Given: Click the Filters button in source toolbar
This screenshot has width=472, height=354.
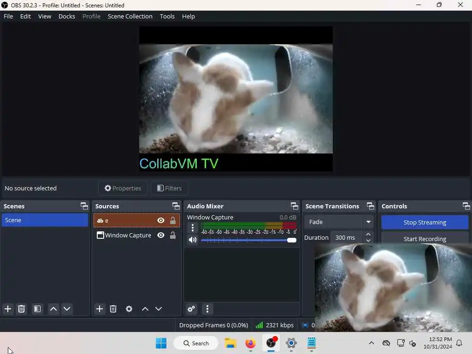Looking at the screenshot, I should point(170,188).
